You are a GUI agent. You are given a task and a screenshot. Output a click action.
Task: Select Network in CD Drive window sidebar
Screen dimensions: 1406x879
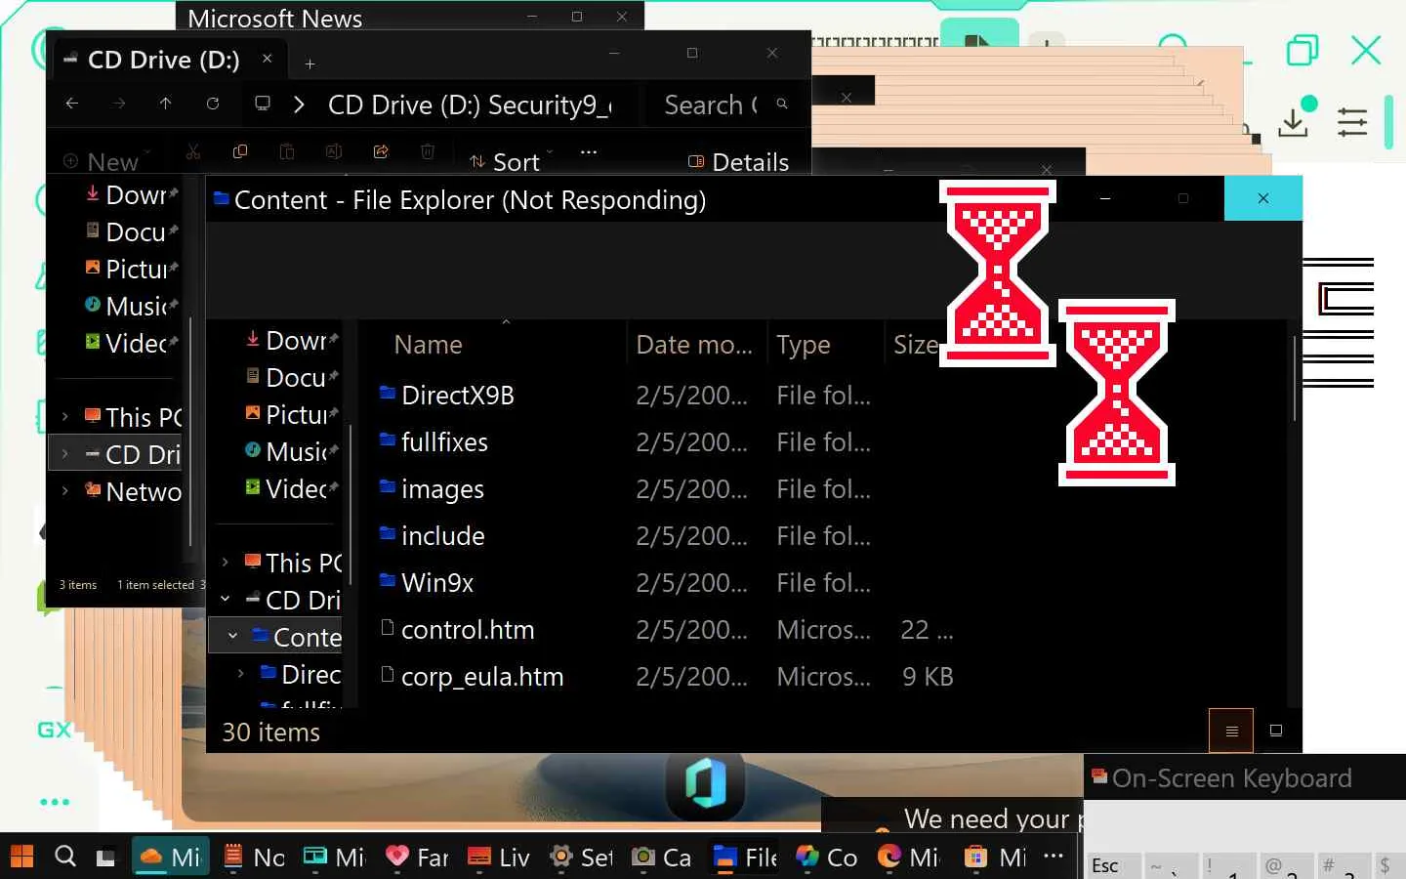point(132,491)
